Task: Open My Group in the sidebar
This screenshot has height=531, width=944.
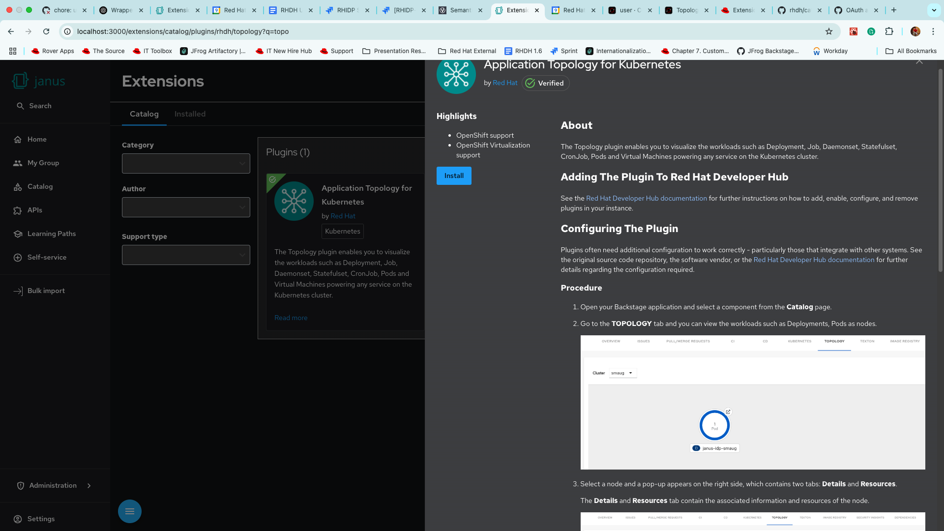Action: pyautogui.click(x=43, y=163)
